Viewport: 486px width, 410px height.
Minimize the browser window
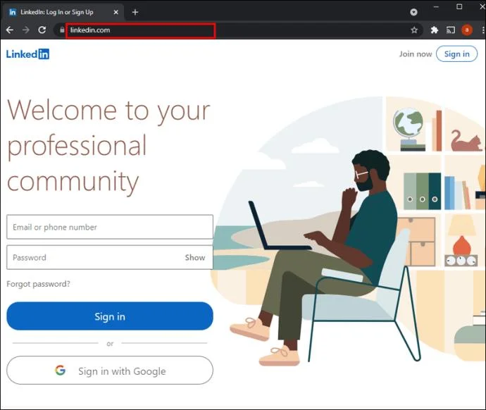click(436, 7)
